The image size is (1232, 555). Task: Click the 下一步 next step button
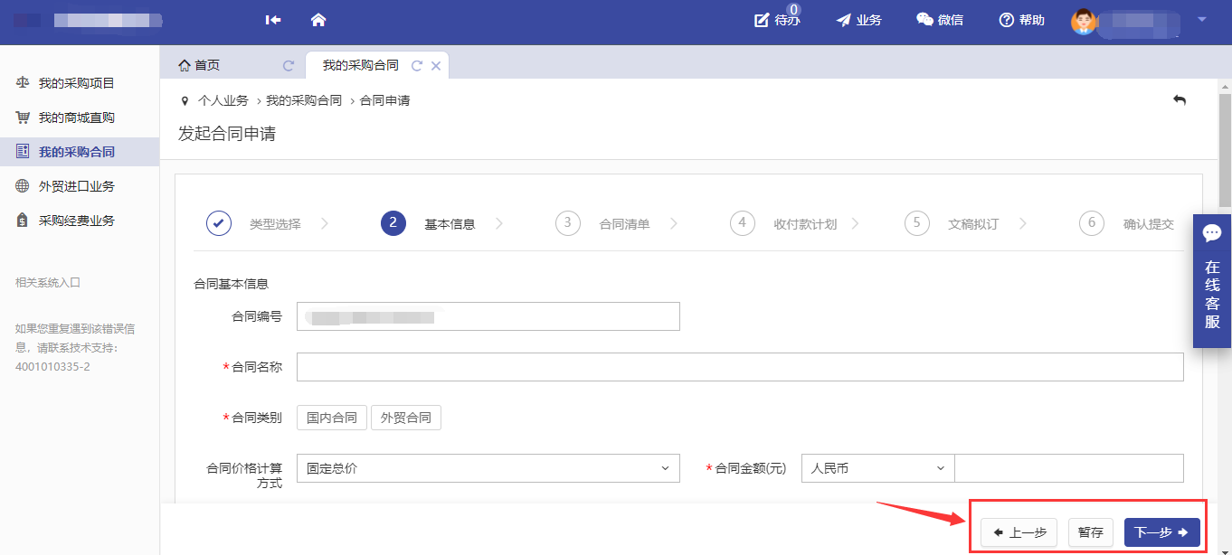tap(1161, 532)
